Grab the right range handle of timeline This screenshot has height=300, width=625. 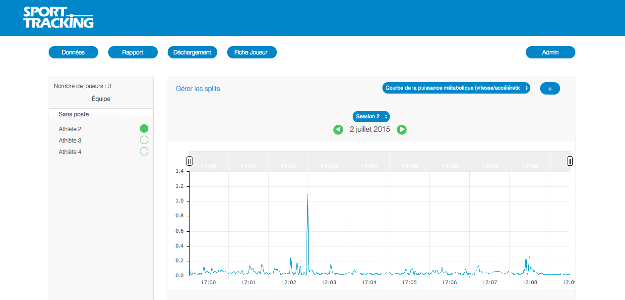tap(570, 161)
